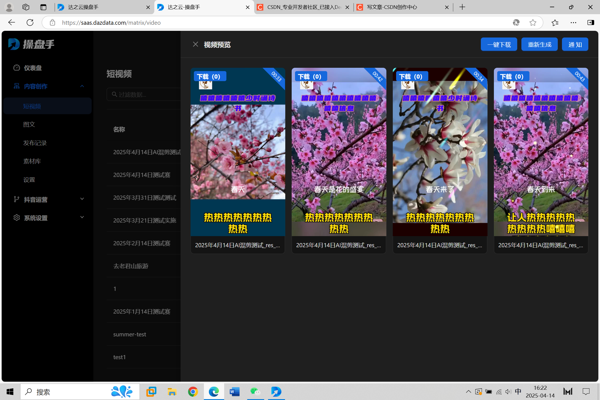Viewport: 600px width, 400px height.
Task: Download the 00:43 video via 下载 (0)
Action: (x=513, y=76)
